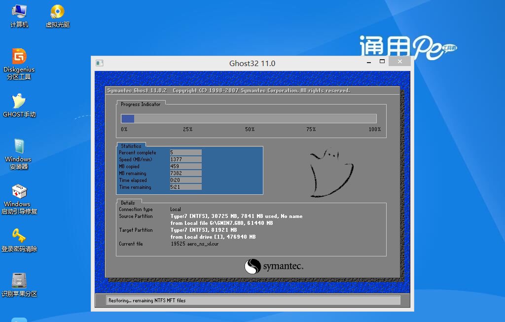Click the Speed value 1377
The height and width of the screenshot is (322, 505).
185,159
